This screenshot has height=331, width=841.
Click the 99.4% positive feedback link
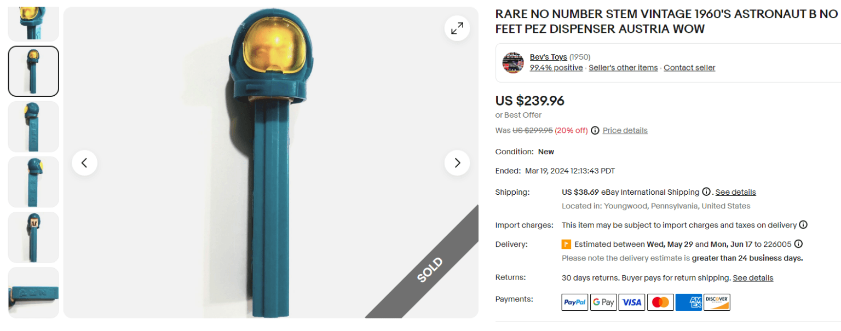click(x=556, y=67)
